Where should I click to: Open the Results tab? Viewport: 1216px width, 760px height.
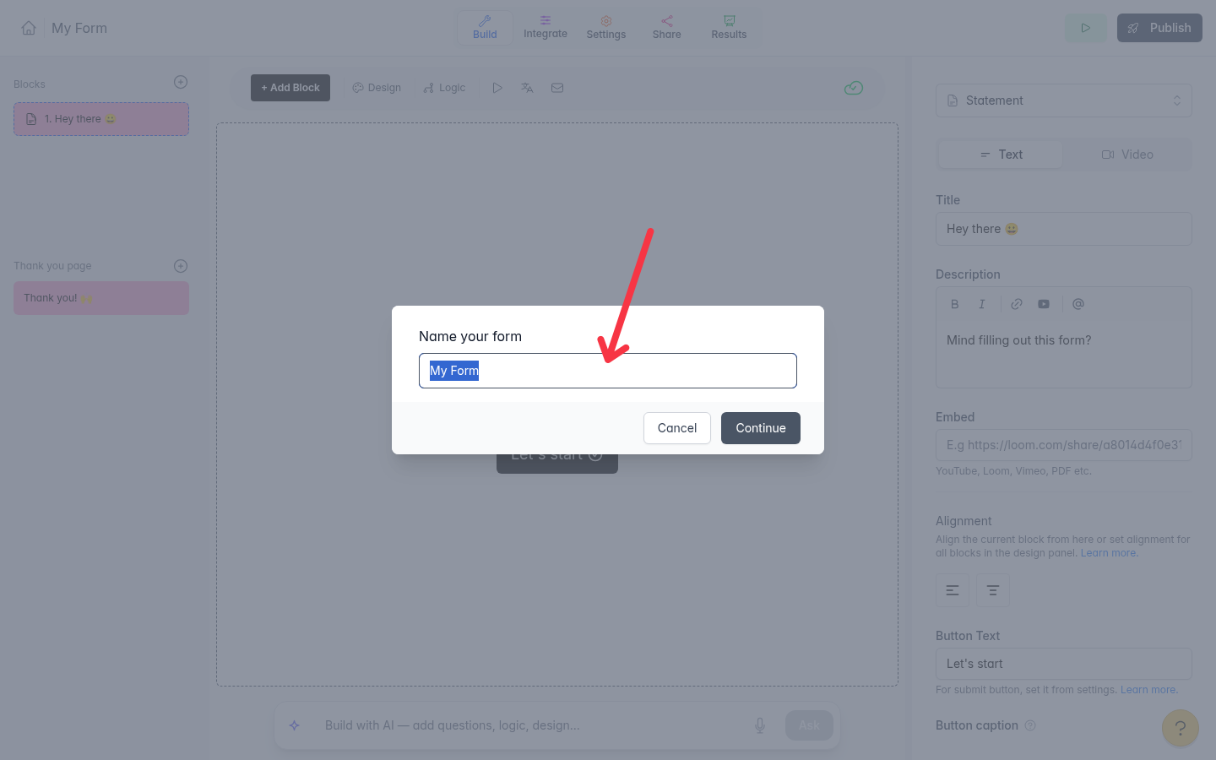pyautogui.click(x=729, y=27)
